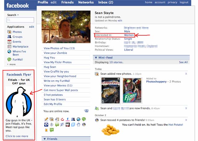Click 'Edit My Profile' link
This screenshot has height=141, width=198.
(x=53, y=104)
